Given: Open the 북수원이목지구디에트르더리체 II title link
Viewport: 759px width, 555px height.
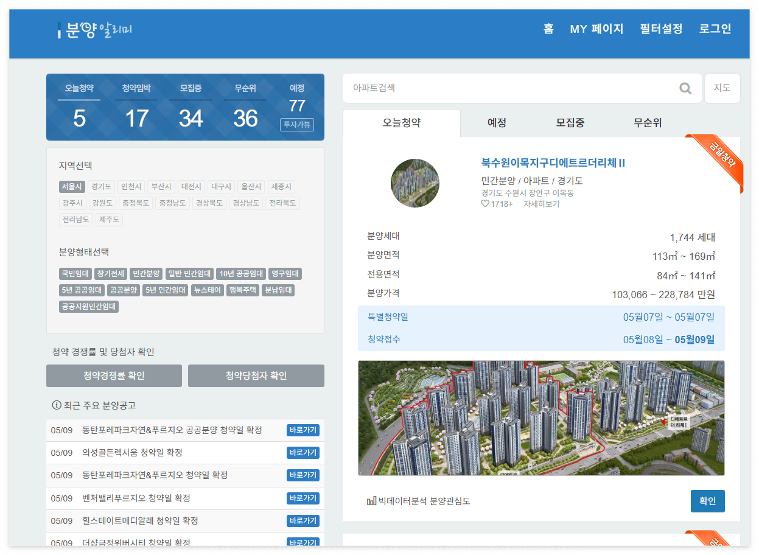Looking at the screenshot, I should click(x=553, y=163).
